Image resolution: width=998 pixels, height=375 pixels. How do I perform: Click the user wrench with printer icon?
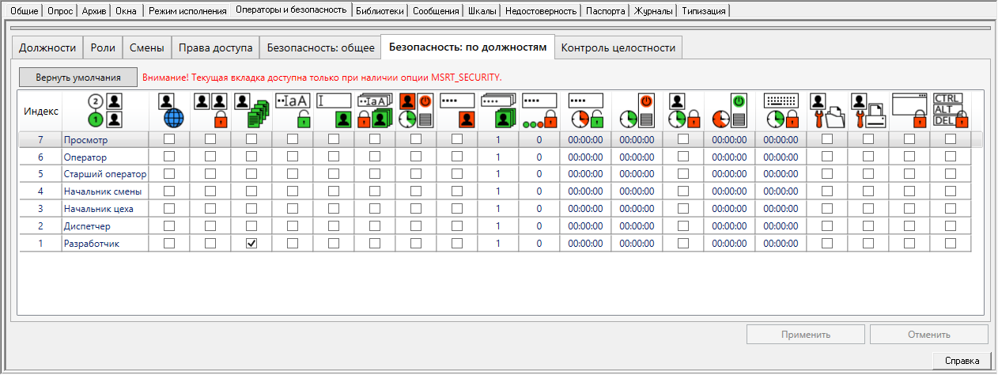[x=868, y=111]
